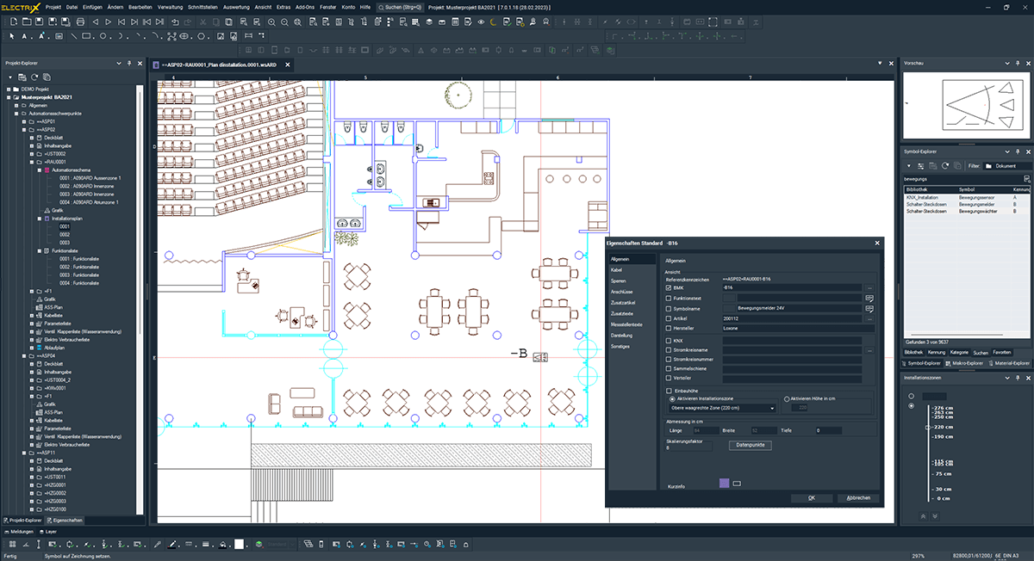This screenshot has height=561, width=1034.
Task: Collapse the Musterprojekt BA2021 tree node
Action: [x=9, y=97]
